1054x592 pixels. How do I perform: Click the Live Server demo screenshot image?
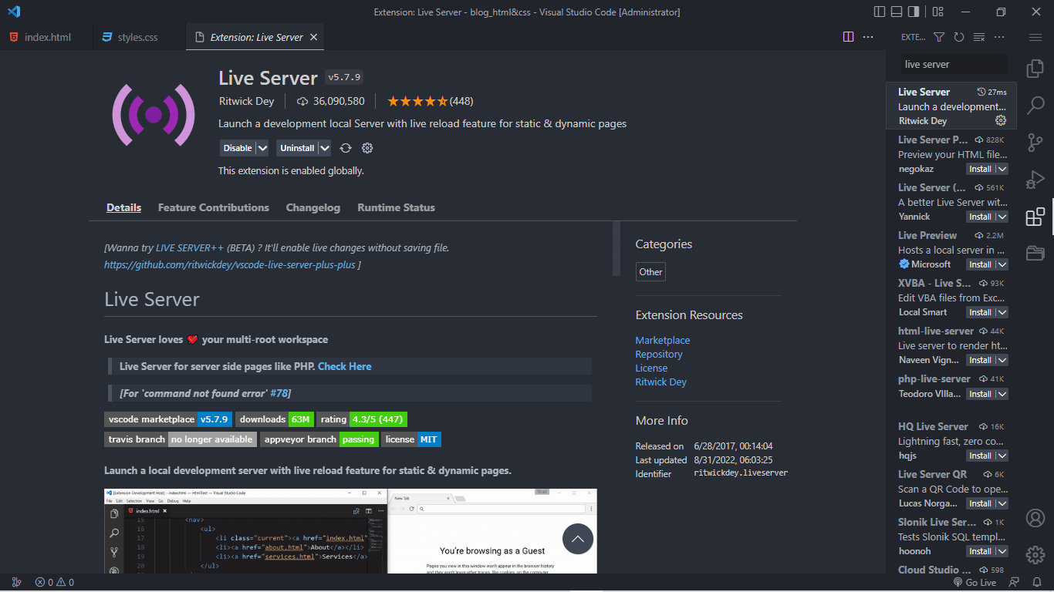point(350,531)
